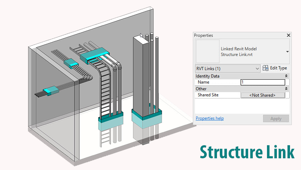
Task: Select the large cyan sleeve on the cable tray
Action: pos(94,55)
